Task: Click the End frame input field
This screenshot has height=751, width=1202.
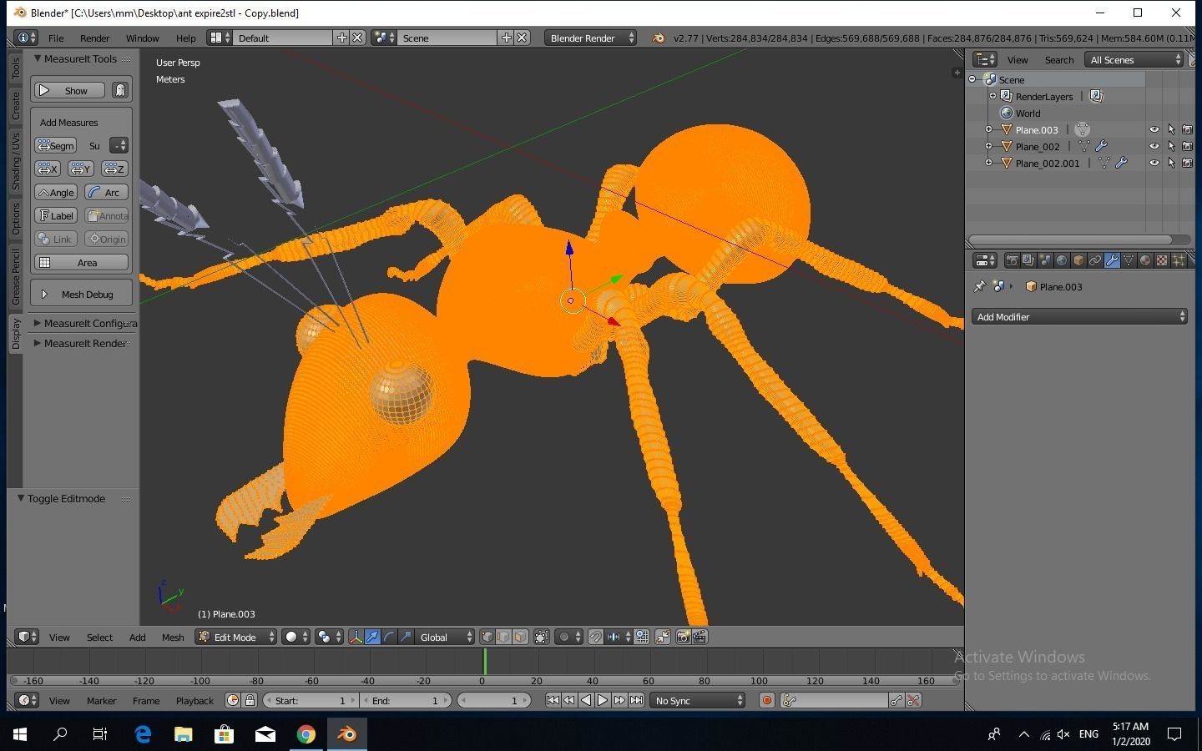Action: pyautogui.click(x=407, y=700)
